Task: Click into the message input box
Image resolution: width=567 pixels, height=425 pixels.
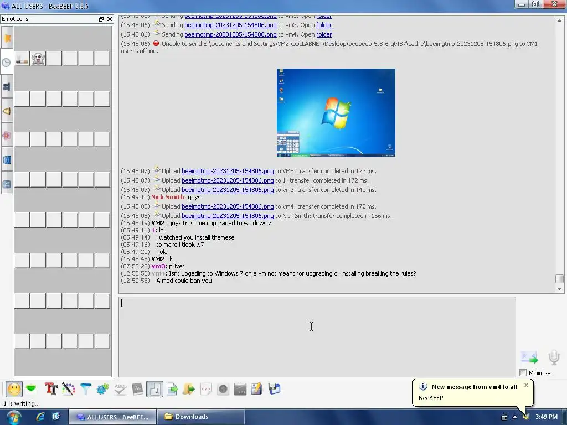Action: [x=317, y=337]
